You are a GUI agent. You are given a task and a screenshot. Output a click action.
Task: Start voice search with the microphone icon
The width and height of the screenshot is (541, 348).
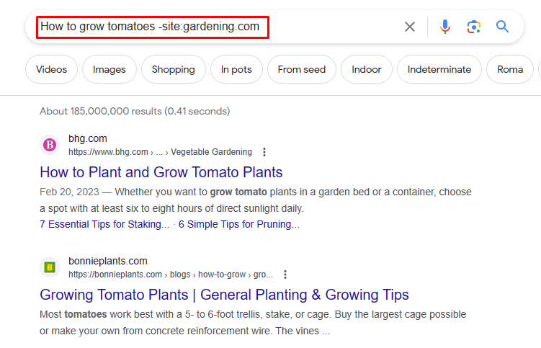(445, 27)
